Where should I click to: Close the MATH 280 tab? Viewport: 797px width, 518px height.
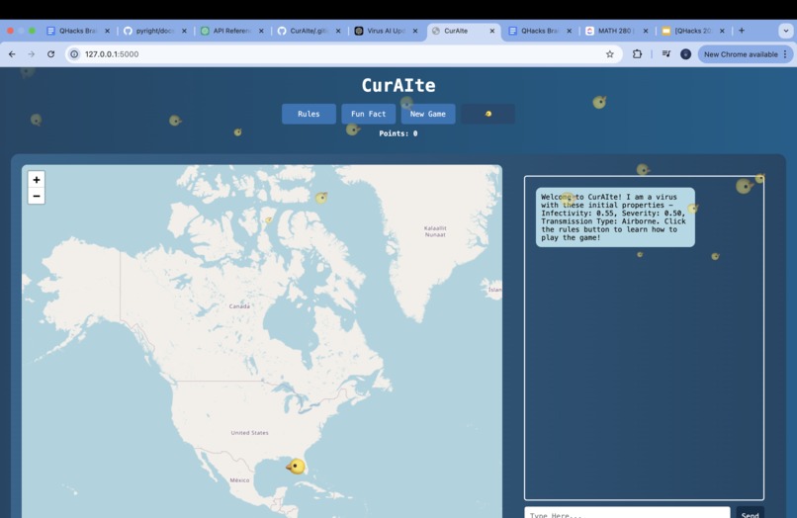pos(646,31)
